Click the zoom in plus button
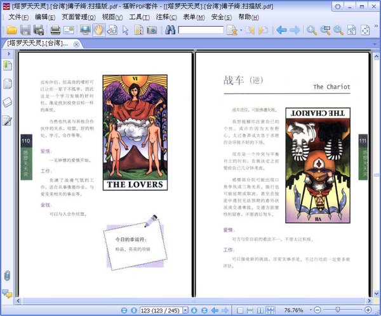The width and height of the screenshot is (381, 316). (368, 310)
